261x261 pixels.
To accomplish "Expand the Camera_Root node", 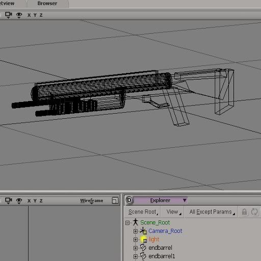I will click(136, 231).
